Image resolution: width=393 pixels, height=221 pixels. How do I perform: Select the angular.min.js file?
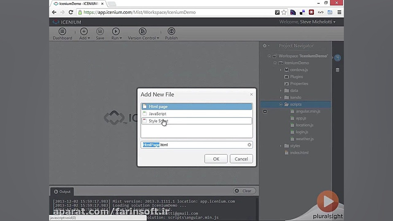point(305,111)
